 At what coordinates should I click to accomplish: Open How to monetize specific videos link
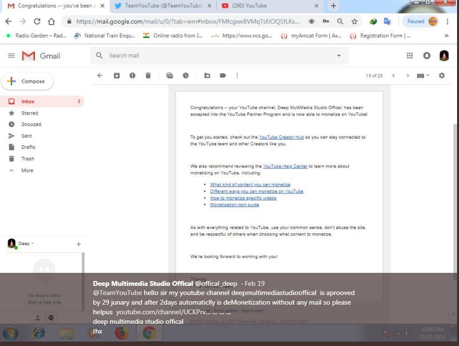243,198
